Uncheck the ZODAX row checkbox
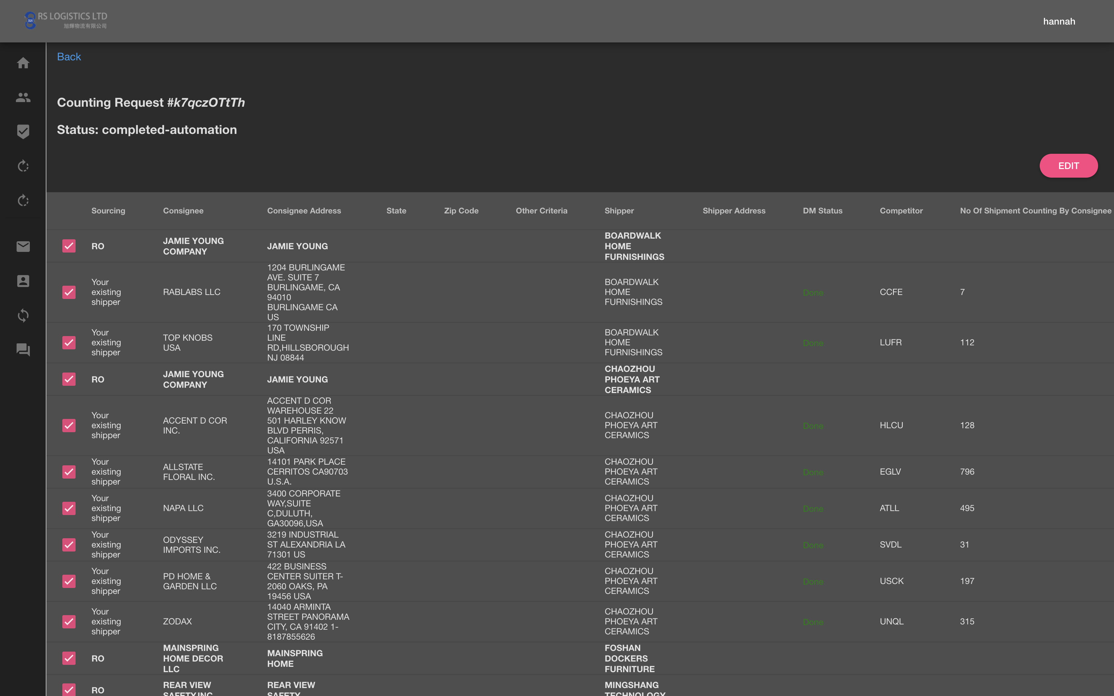This screenshot has width=1114, height=696. click(x=69, y=621)
